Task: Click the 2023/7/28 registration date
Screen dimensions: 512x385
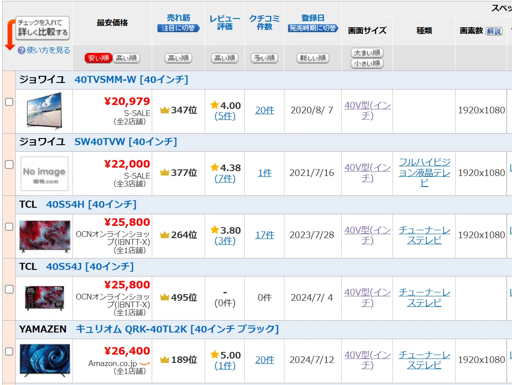Action: 312,235
